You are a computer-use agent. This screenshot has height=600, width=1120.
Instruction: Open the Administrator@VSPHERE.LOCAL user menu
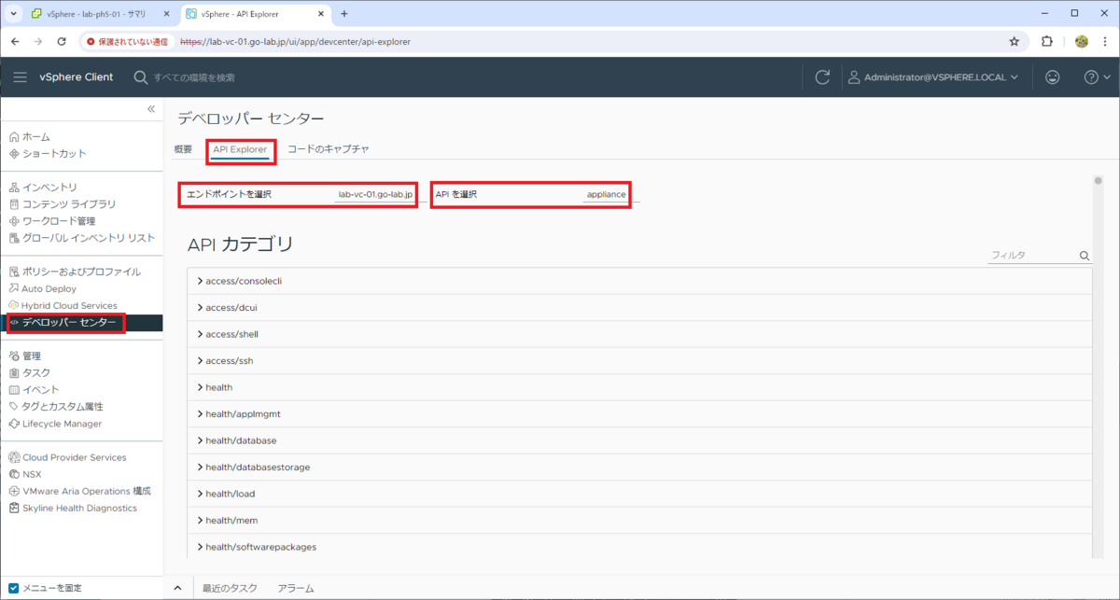[x=932, y=77]
